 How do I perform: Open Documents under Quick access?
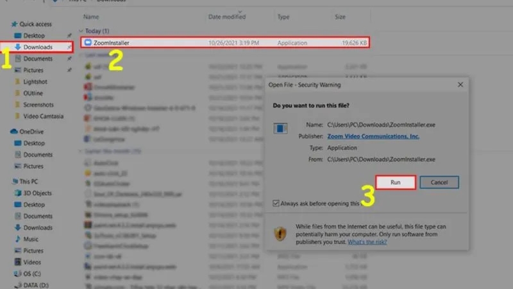tap(38, 58)
